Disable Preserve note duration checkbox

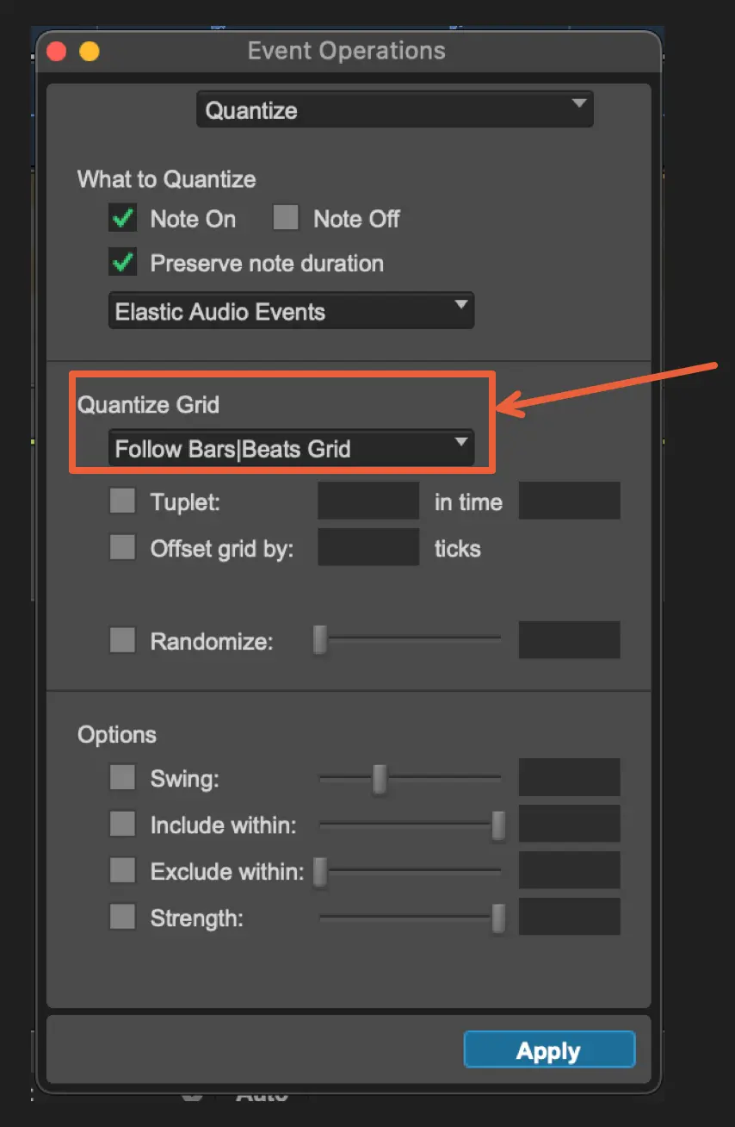[123, 263]
